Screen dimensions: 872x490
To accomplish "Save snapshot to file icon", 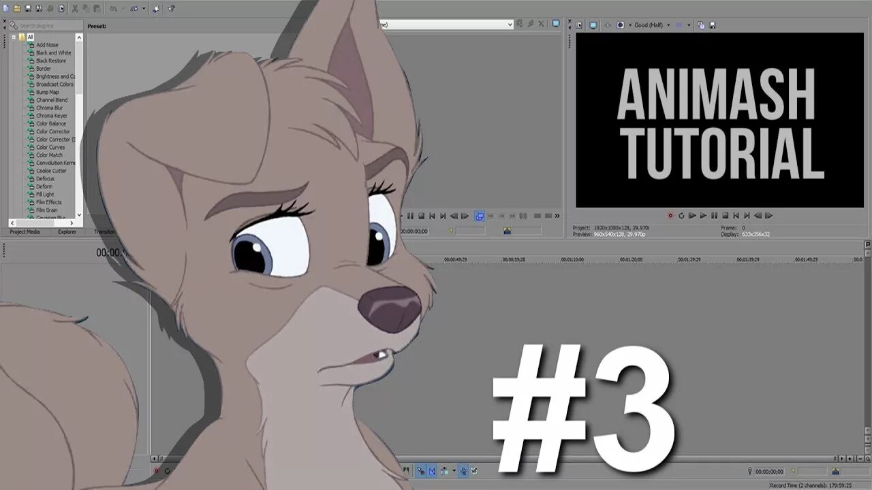I will pyautogui.click(x=713, y=25).
